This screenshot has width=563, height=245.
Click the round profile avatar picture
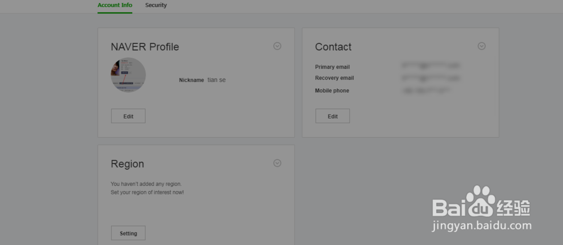128,75
